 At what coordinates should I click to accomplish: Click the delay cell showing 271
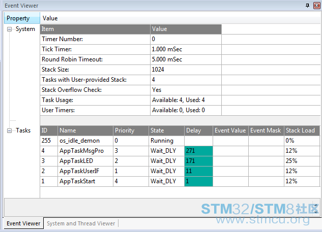tap(198, 151)
